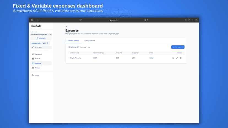Switch to the Payment Gateways tab
The image size is (228, 128).
tap(74, 40)
